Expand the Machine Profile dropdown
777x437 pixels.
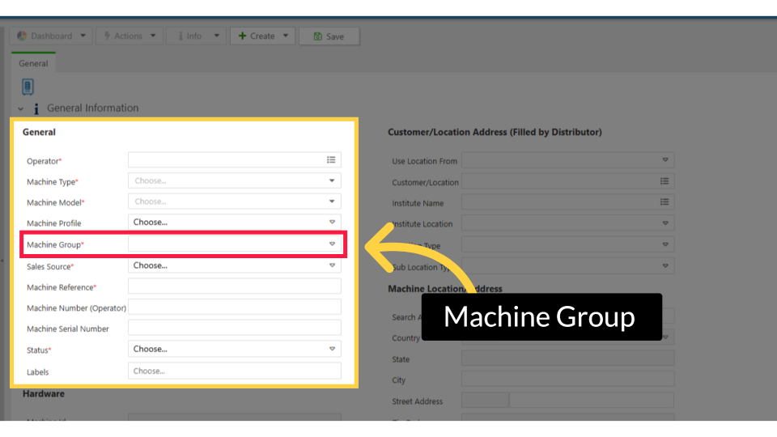[x=331, y=222]
